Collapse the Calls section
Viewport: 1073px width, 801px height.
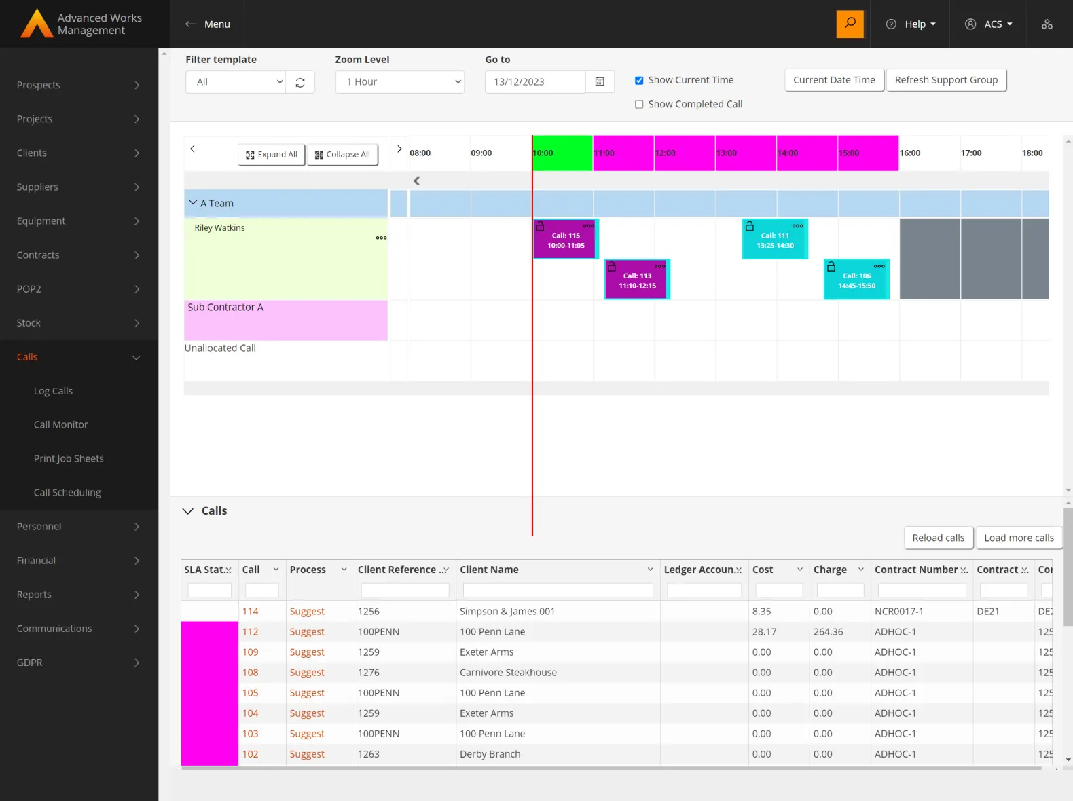click(188, 511)
